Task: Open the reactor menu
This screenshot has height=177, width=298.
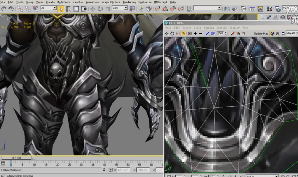Action: (78, 2)
